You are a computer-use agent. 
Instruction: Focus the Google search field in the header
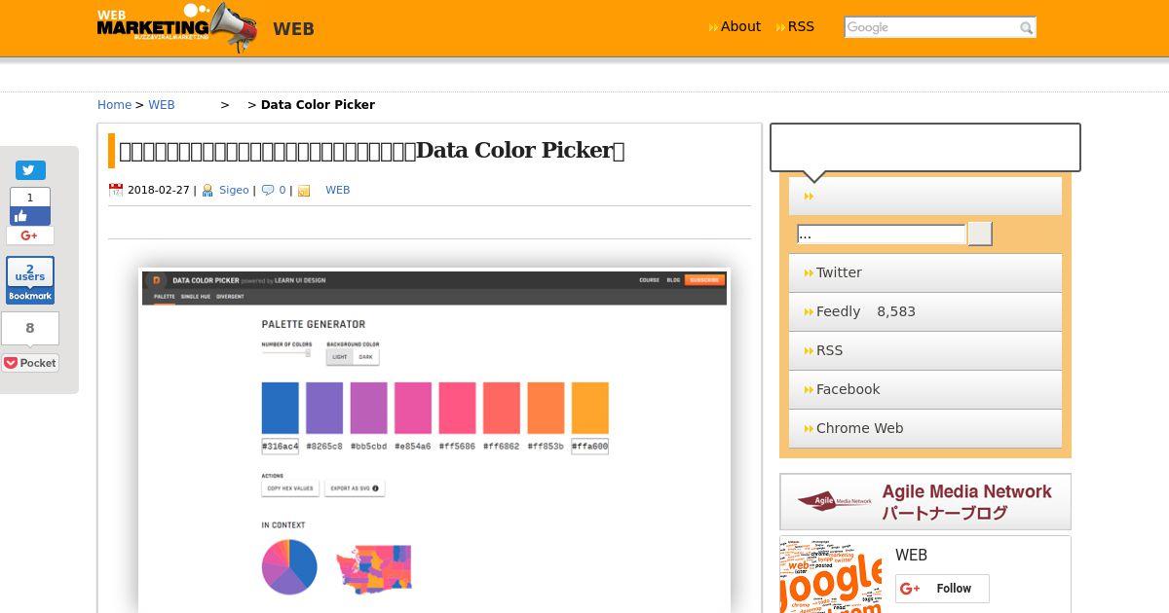(x=930, y=27)
